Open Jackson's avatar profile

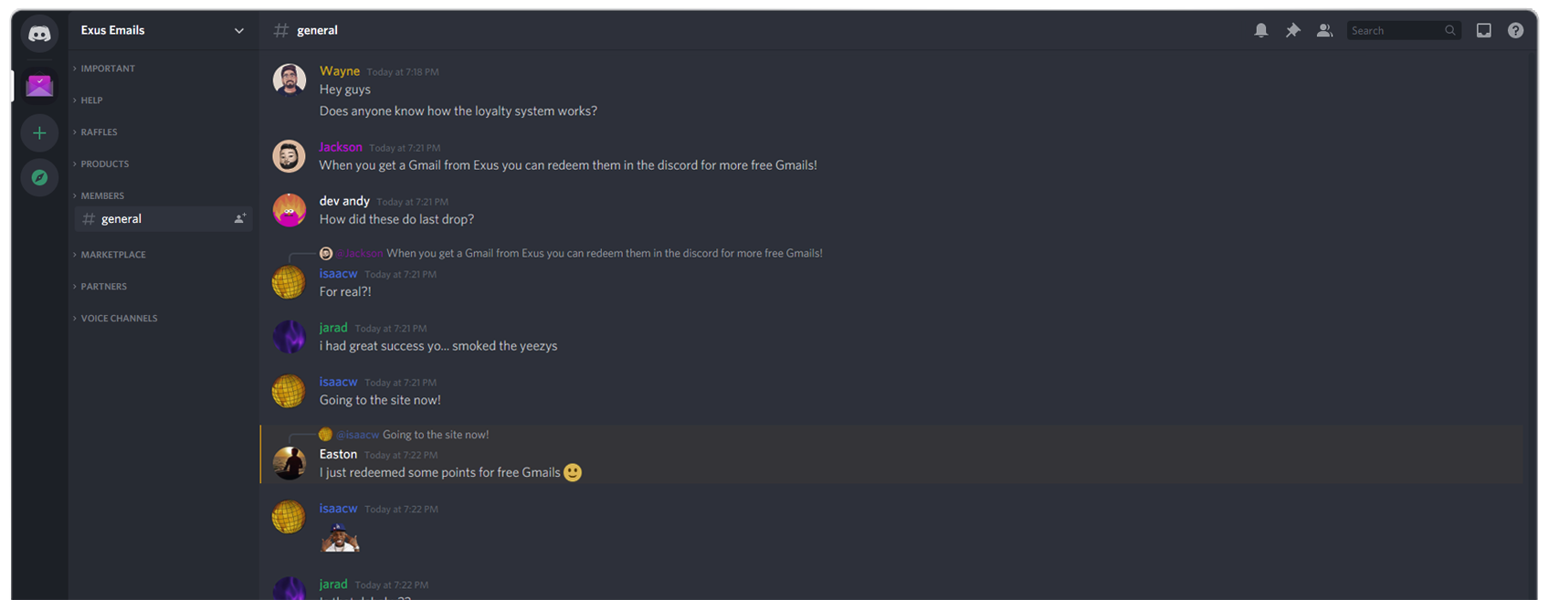[289, 156]
